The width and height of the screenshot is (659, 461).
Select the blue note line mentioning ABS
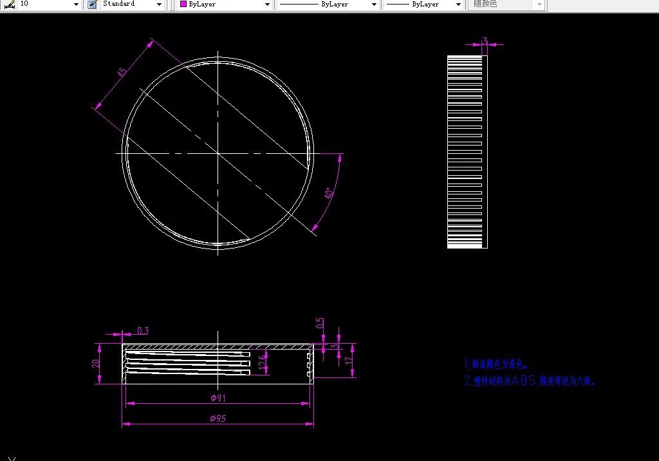[x=529, y=381]
